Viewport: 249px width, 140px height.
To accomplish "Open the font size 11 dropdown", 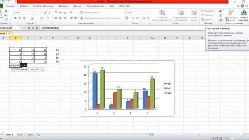I will tap(42, 12).
